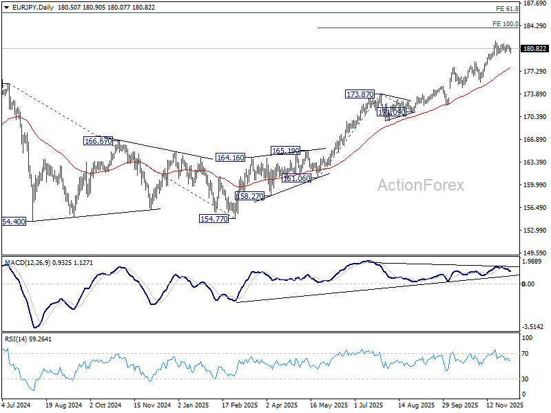Select the 154.770 low price annotation
The width and height of the screenshot is (551, 413).
(x=214, y=218)
